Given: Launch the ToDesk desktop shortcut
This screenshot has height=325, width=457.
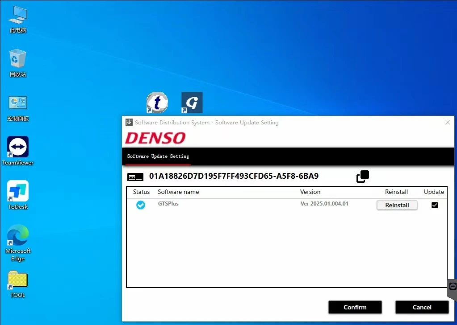Looking at the screenshot, I should (18, 195).
